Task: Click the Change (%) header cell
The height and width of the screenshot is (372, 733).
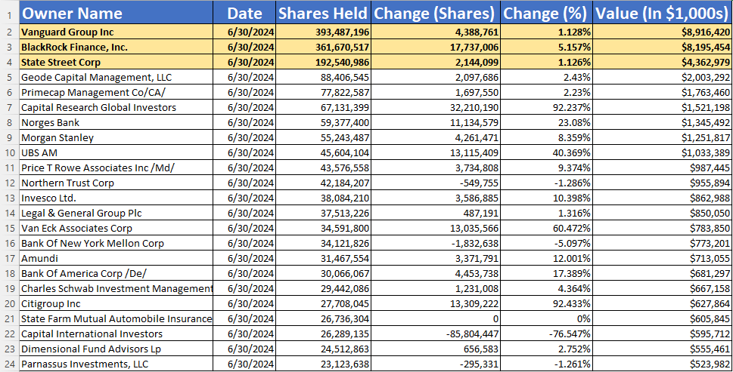Action: [x=547, y=13]
